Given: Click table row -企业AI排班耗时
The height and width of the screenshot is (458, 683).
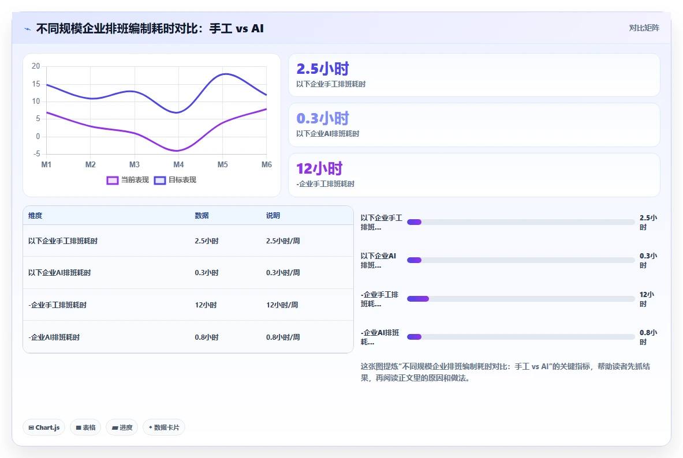Looking at the screenshot, I should pos(188,337).
